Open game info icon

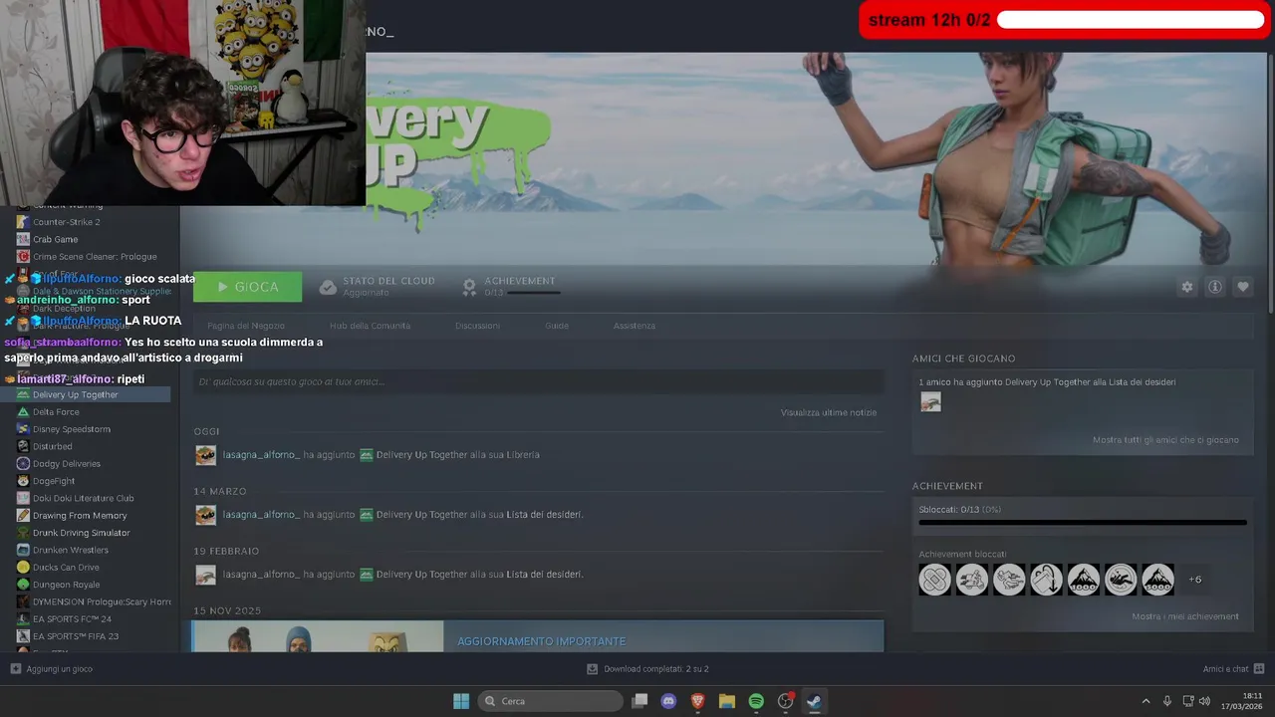pos(1215,287)
